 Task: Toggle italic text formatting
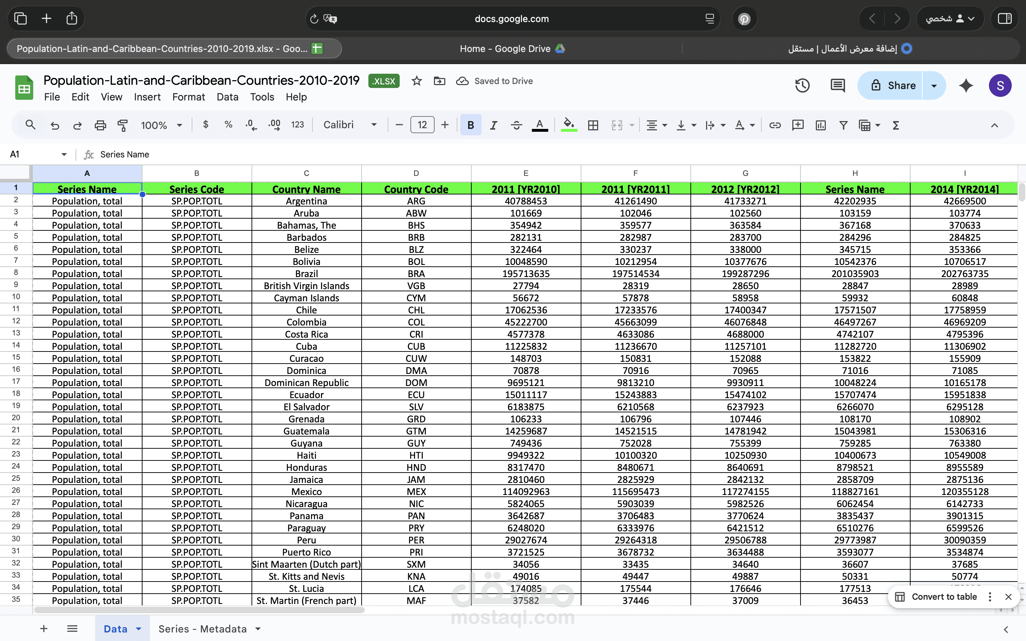493,125
